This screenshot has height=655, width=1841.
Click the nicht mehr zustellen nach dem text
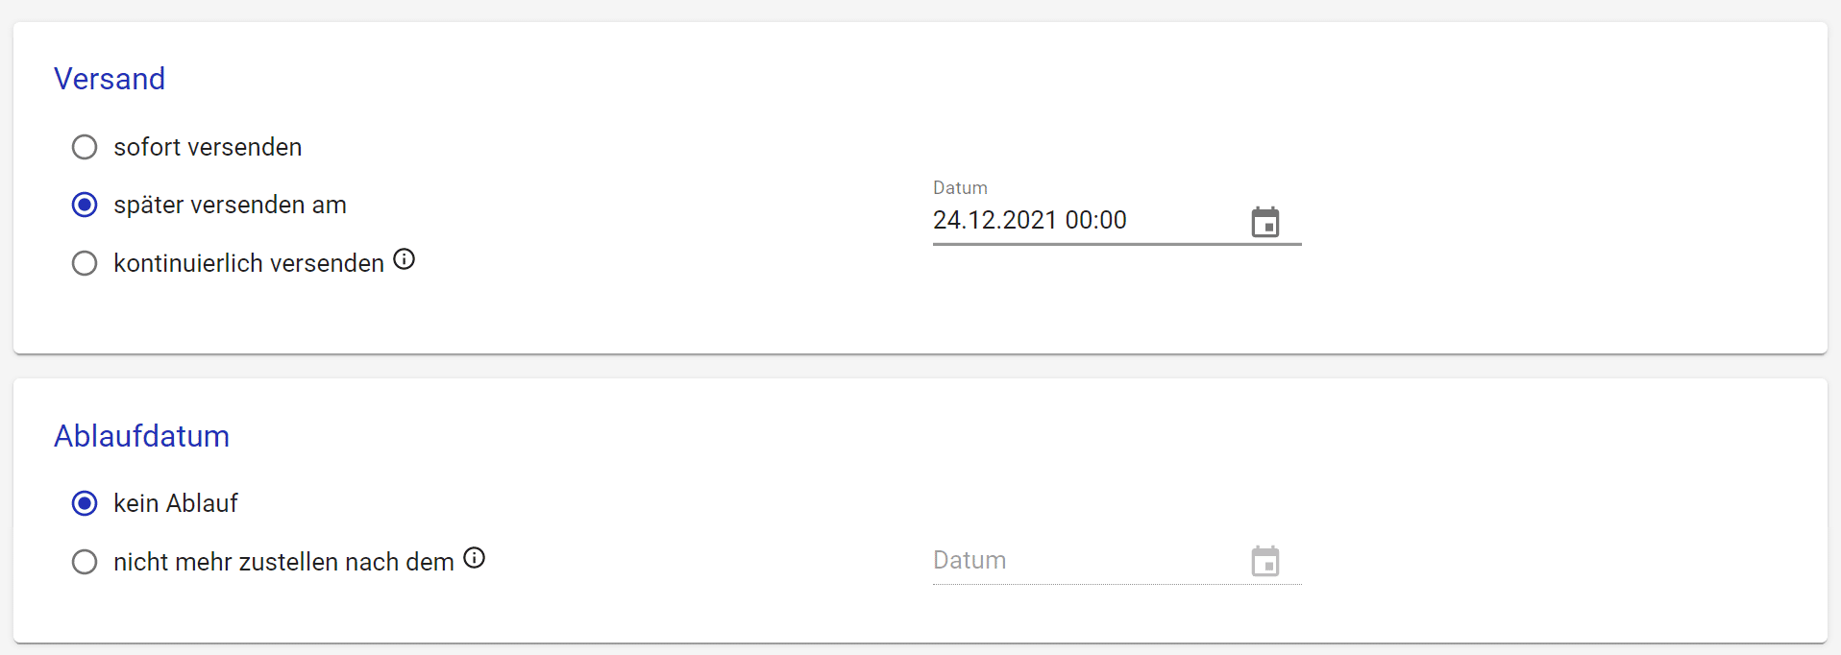pos(283,562)
